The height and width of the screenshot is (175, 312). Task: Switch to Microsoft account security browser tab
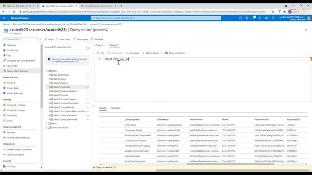point(98,6)
